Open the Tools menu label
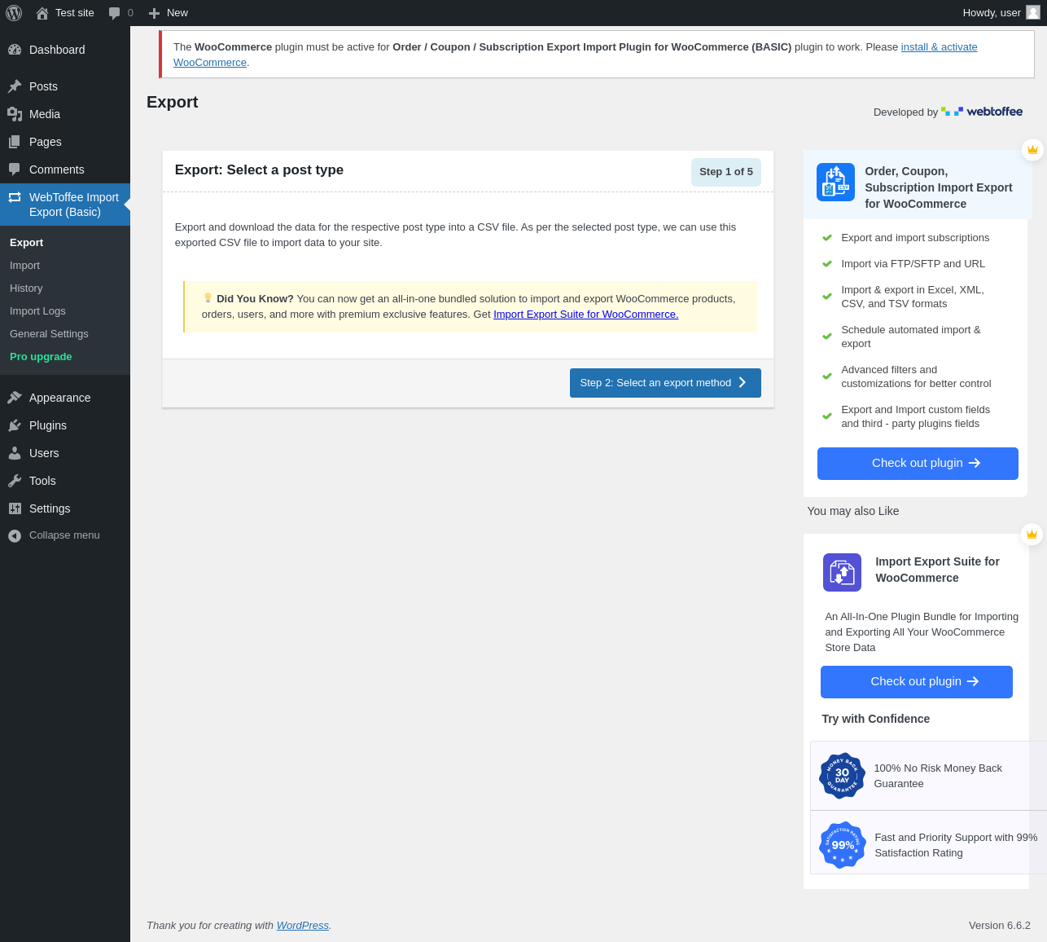The width and height of the screenshot is (1047, 942). (x=42, y=481)
